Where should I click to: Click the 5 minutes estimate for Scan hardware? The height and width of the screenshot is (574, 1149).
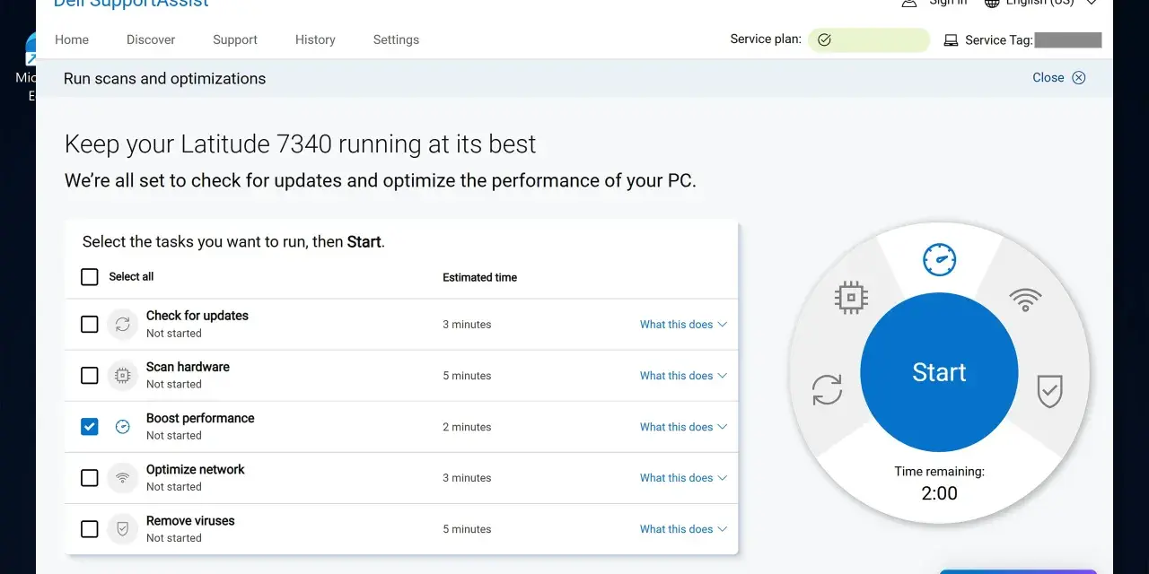click(467, 376)
